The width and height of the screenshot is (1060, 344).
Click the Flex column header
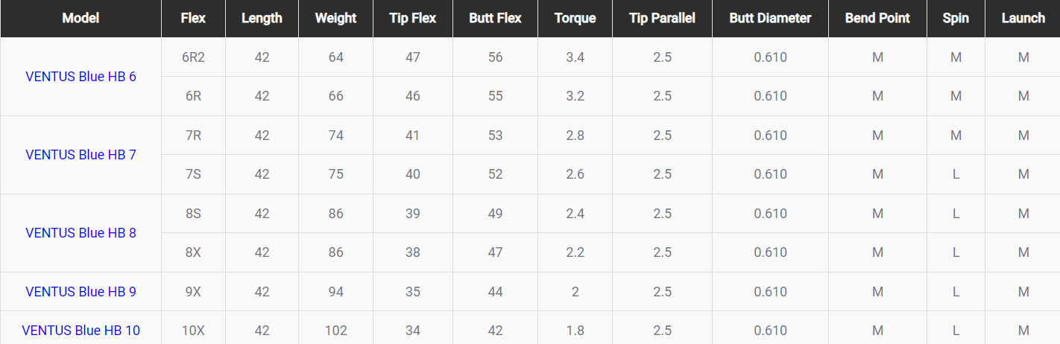pyautogui.click(x=193, y=19)
